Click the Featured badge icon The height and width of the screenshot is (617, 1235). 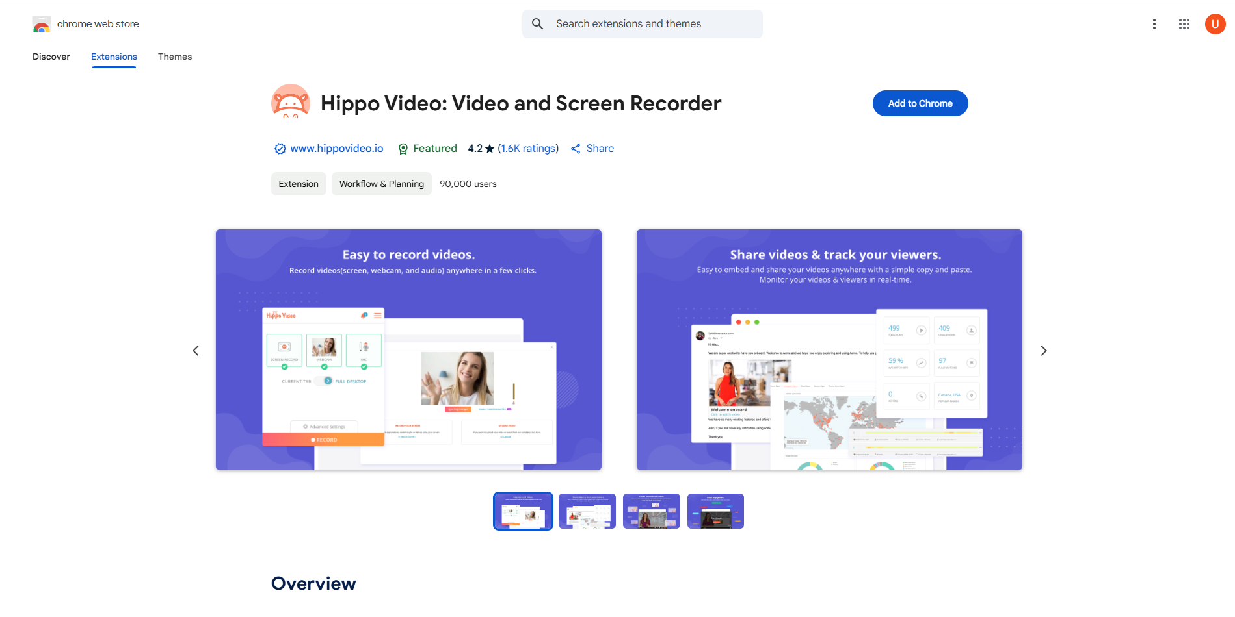[403, 148]
